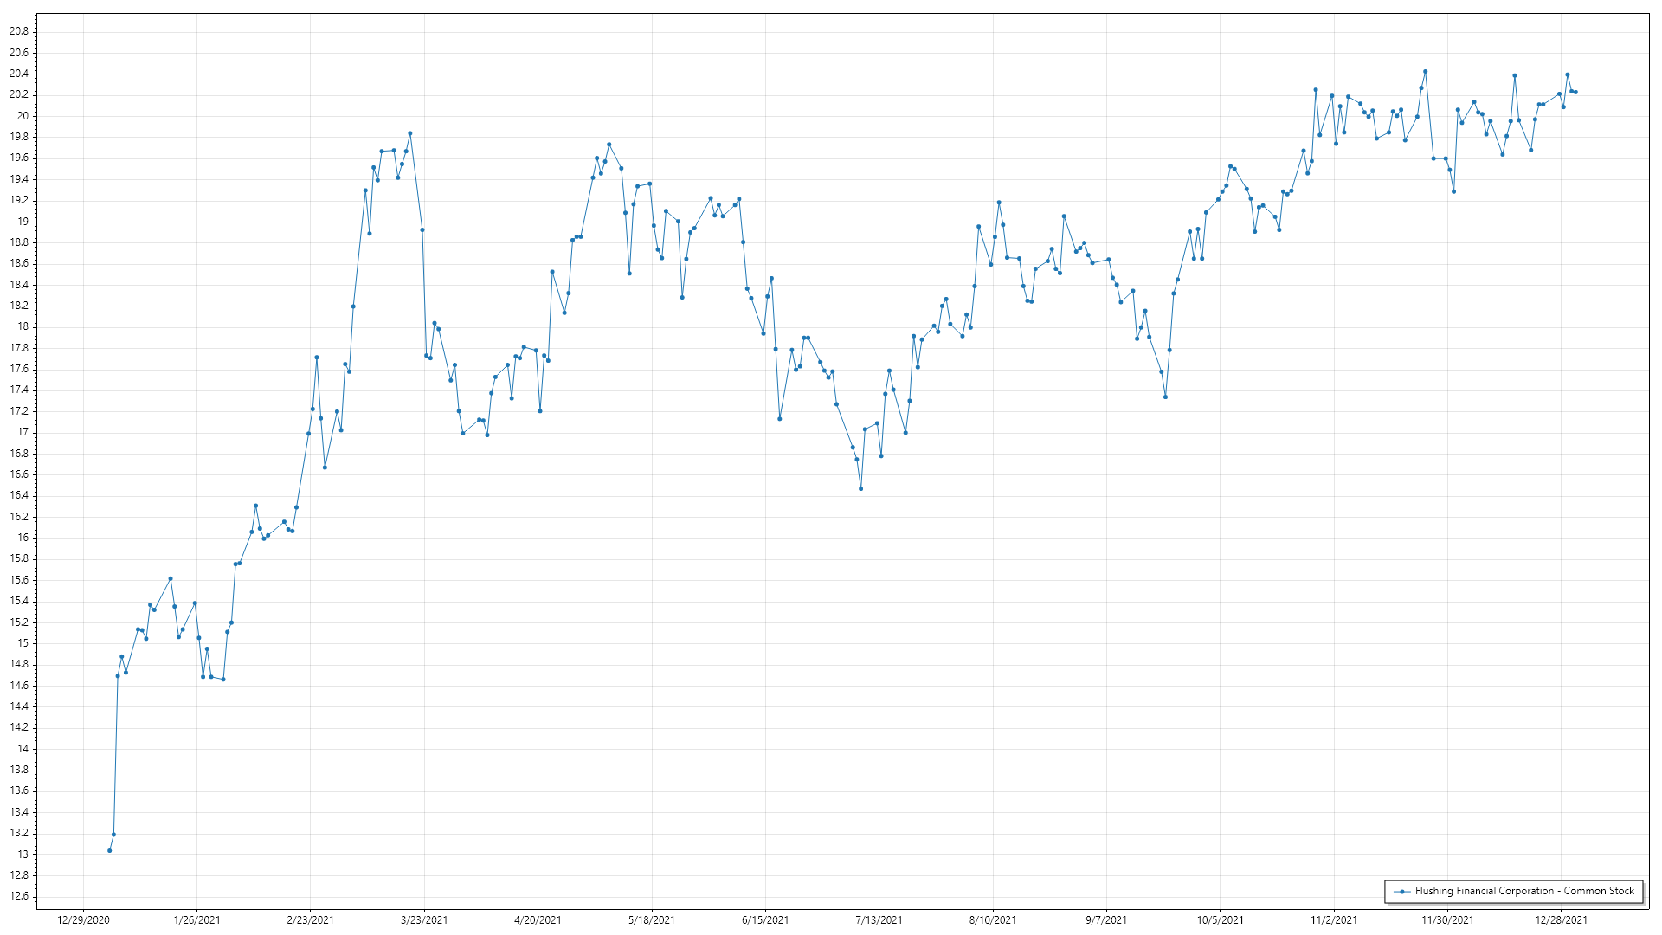This screenshot has width=1662, height=935.
Task: Click the 5/18/2021 x-axis date label
Action: click(652, 920)
